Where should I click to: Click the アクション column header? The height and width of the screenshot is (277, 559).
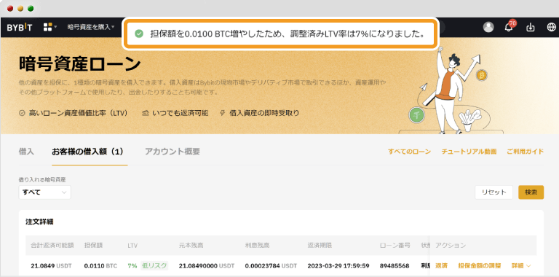pos(451,245)
